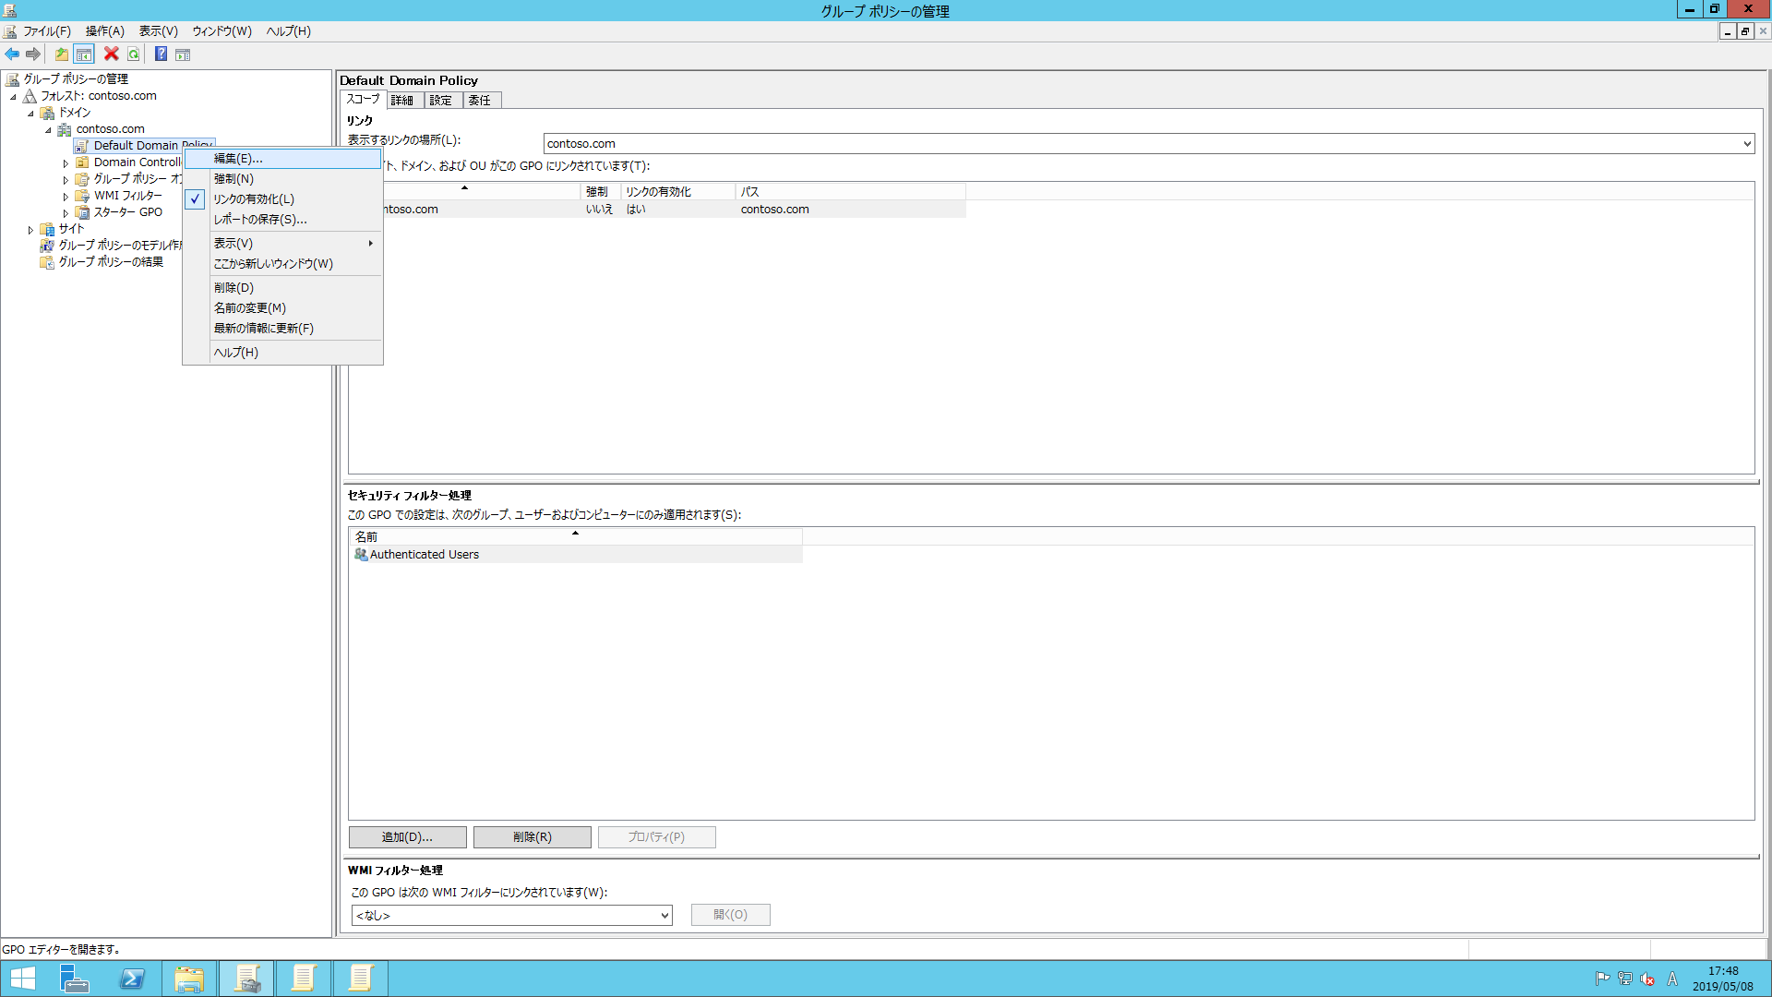
Task: Open help with the question mark icon
Action: (x=161, y=54)
